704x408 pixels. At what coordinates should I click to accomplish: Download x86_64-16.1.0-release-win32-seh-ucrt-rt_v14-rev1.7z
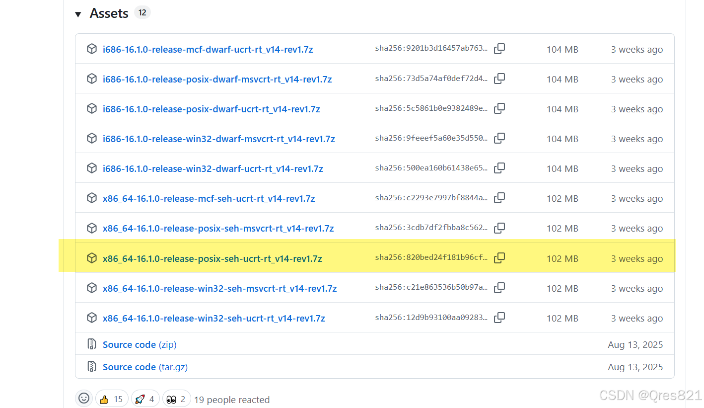click(214, 318)
